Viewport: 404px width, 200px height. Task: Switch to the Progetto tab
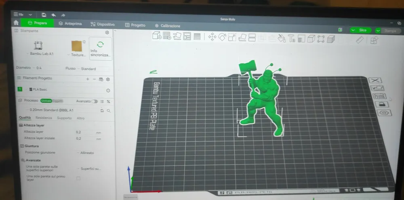pyautogui.click(x=135, y=25)
